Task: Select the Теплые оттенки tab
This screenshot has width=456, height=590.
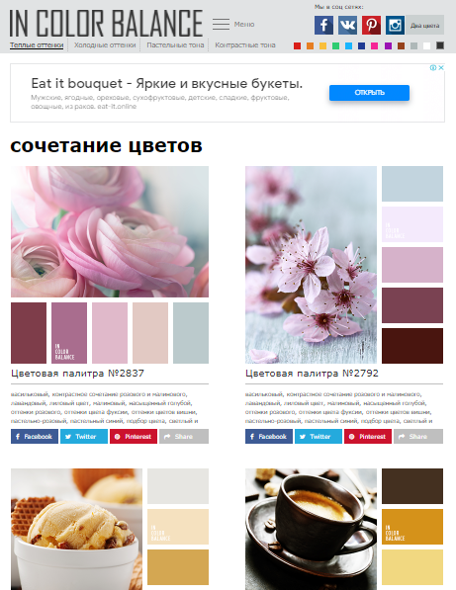Action: pyautogui.click(x=37, y=45)
